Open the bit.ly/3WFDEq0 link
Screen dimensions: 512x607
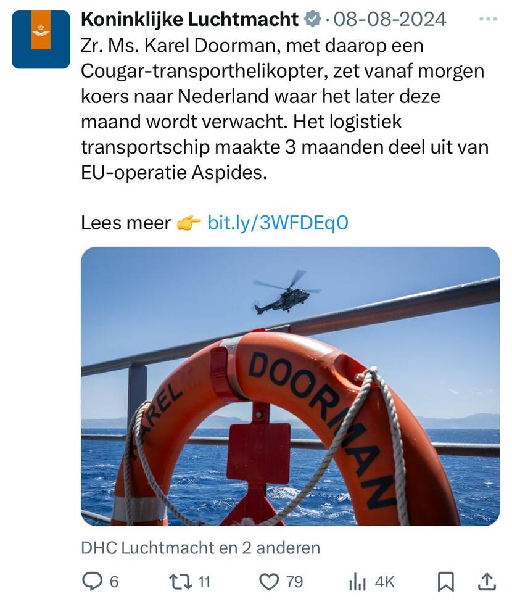coord(278,223)
